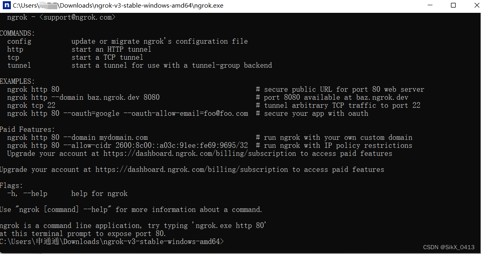Click at the command prompt input line
The height and width of the screenshot is (254, 481).
[x=112, y=242]
